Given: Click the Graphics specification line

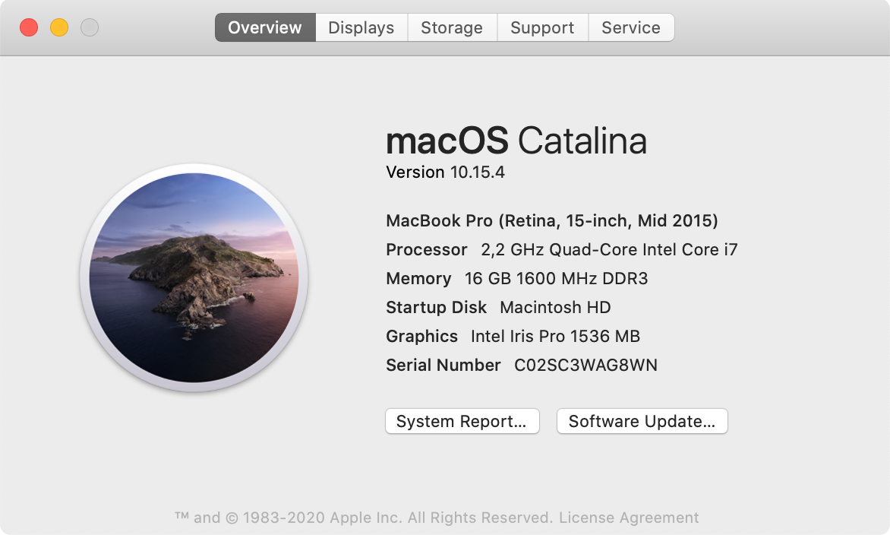Looking at the screenshot, I should coord(513,336).
